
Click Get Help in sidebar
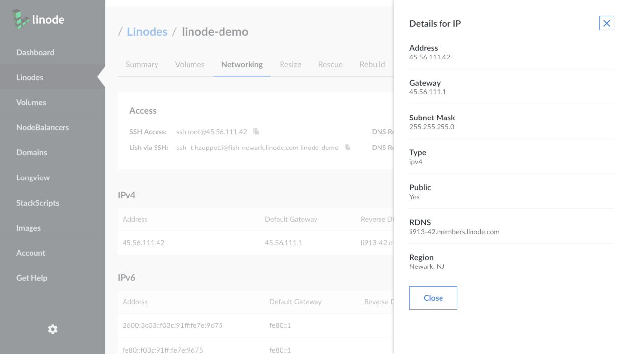[x=31, y=278]
